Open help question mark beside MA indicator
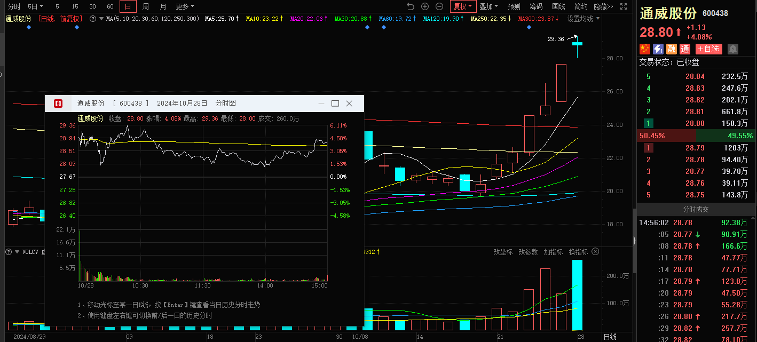The image size is (757, 342). pyautogui.click(x=93, y=19)
